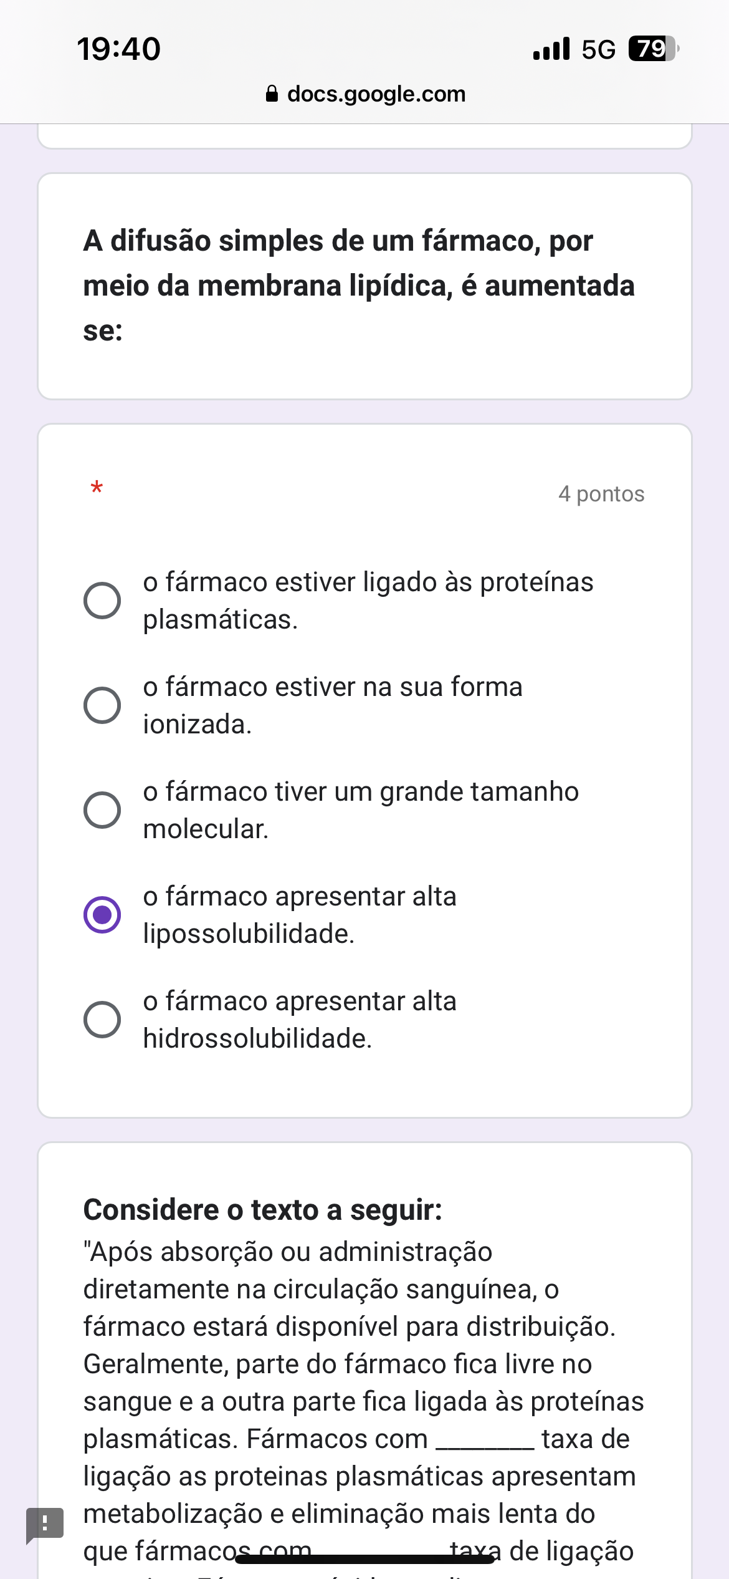Tap answer text 'o fármaco apresentar alta hidrossolubilidade'
The width and height of the screenshot is (729, 1579).
tap(300, 1020)
